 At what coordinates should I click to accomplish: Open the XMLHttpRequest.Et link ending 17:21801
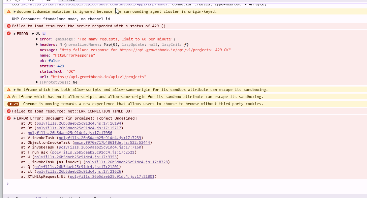pyautogui.click(x=112, y=176)
